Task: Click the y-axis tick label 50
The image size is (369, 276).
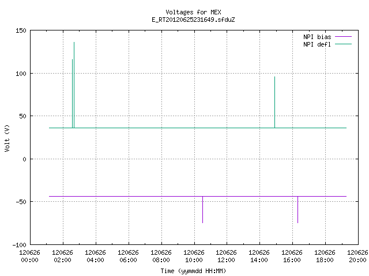Action: [x=23, y=116]
